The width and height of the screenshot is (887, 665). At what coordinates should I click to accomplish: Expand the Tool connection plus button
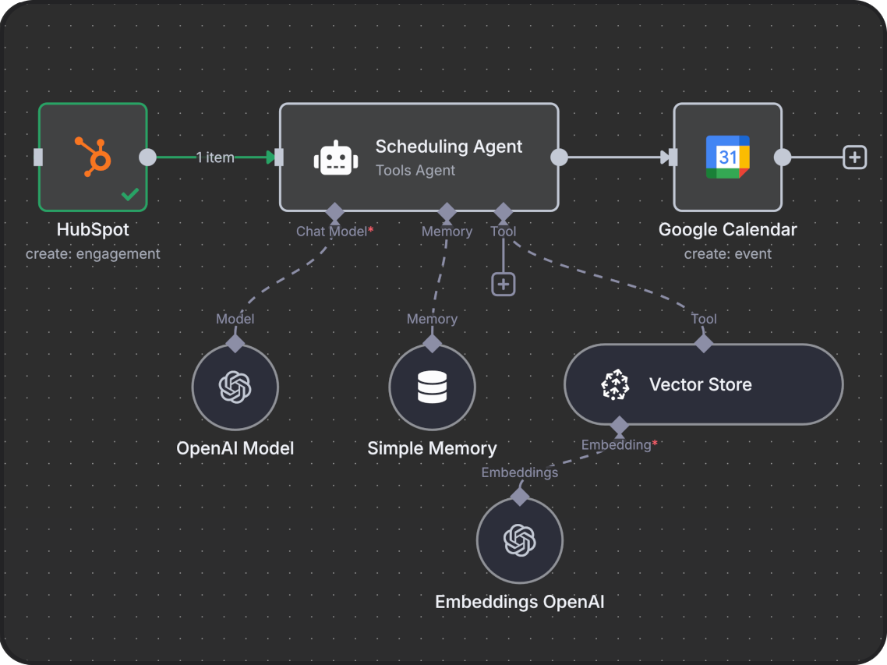[x=503, y=284]
